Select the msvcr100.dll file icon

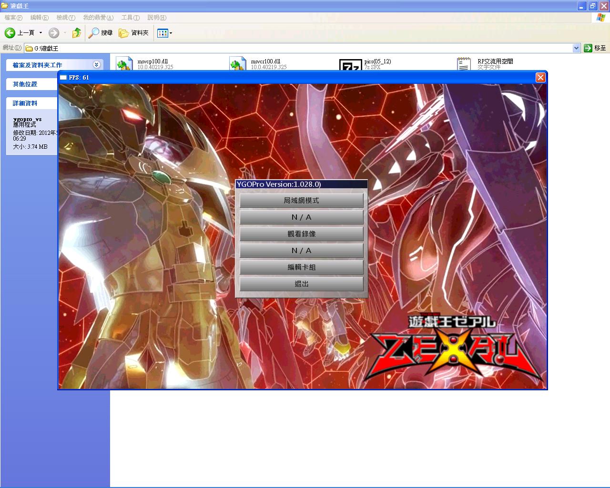tap(237, 63)
